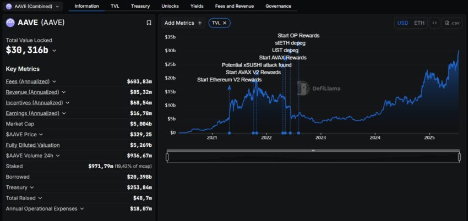Click the Add Metrics button
The image size is (468, 221).
tap(183, 23)
